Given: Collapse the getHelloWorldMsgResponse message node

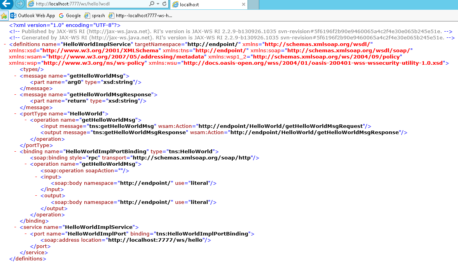Looking at the screenshot, I should [15, 95].
